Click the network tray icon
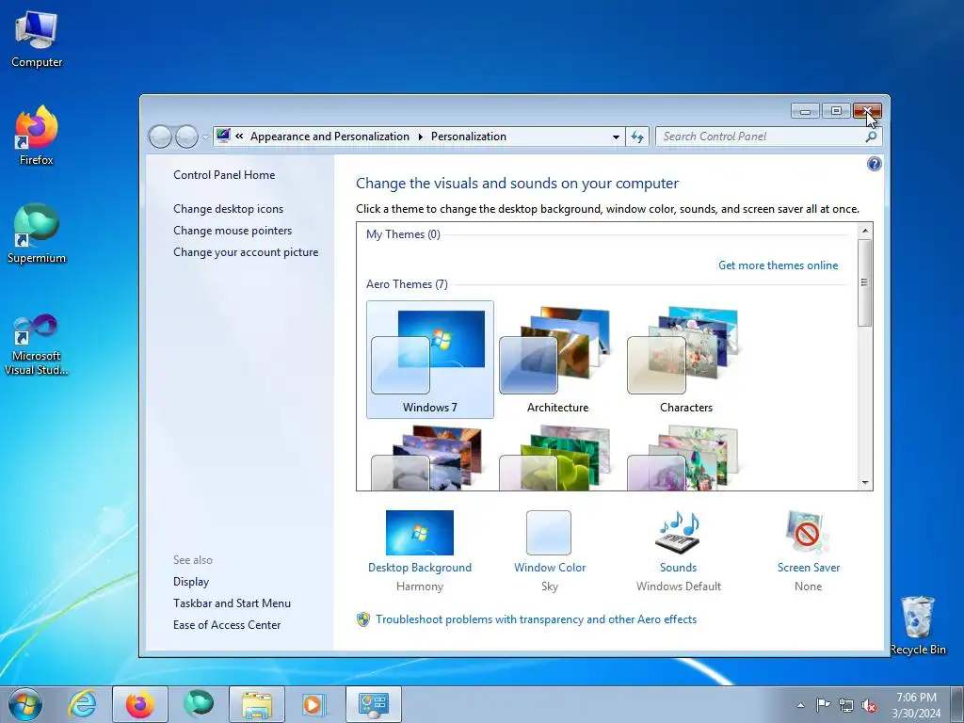Image resolution: width=964 pixels, height=723 pixels. pos(846,705)
